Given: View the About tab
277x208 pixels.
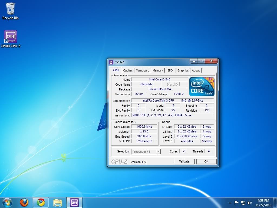Looking at the screenshot, I should click(x=196, y=70).
